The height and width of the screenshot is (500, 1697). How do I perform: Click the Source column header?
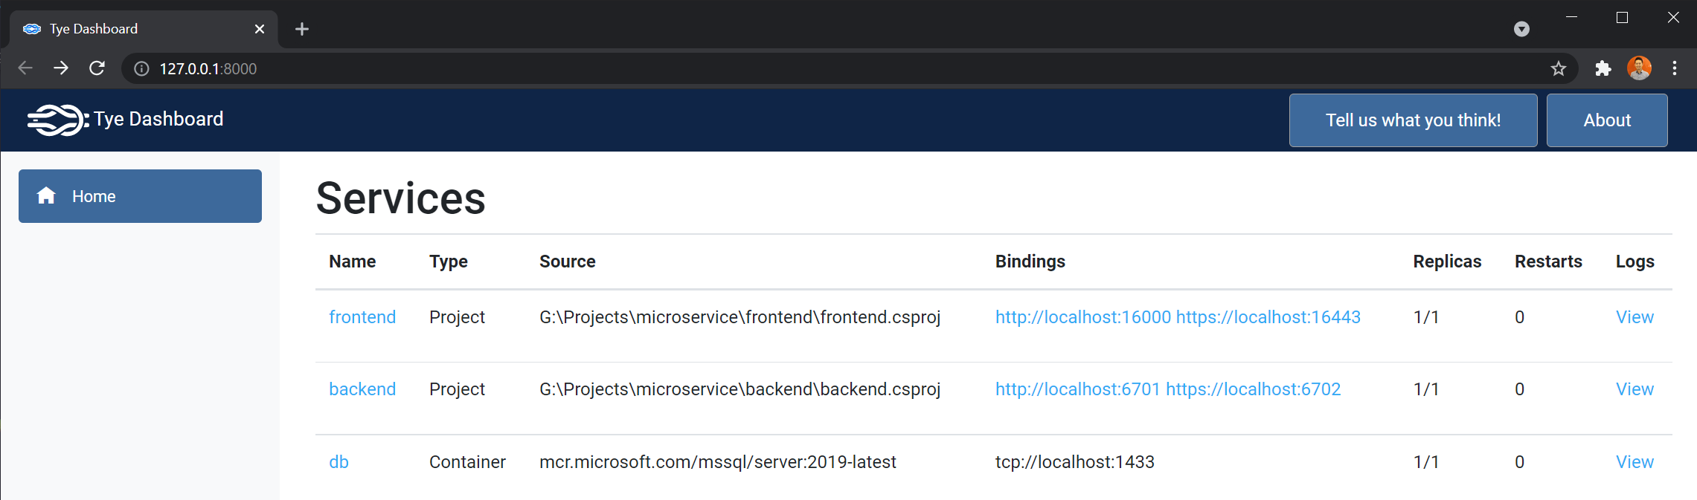pyautogui.click(x=568, y=262)
